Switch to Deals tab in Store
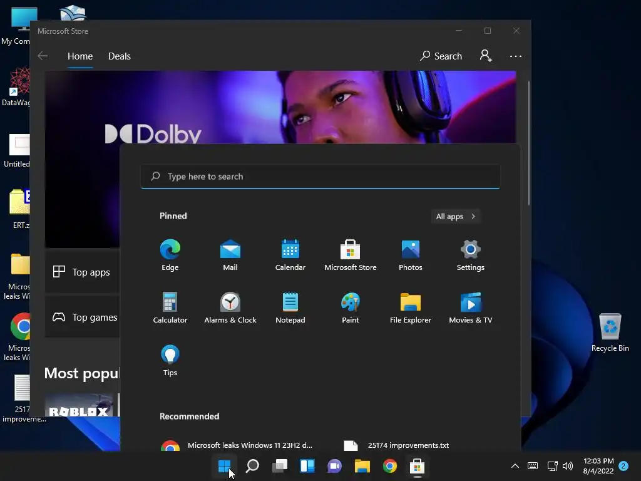Screen dimensions: 641x481 tap(120, 56)
